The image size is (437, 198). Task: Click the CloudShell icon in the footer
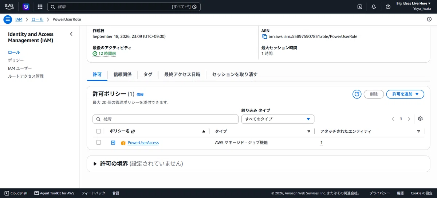(7, 193)
